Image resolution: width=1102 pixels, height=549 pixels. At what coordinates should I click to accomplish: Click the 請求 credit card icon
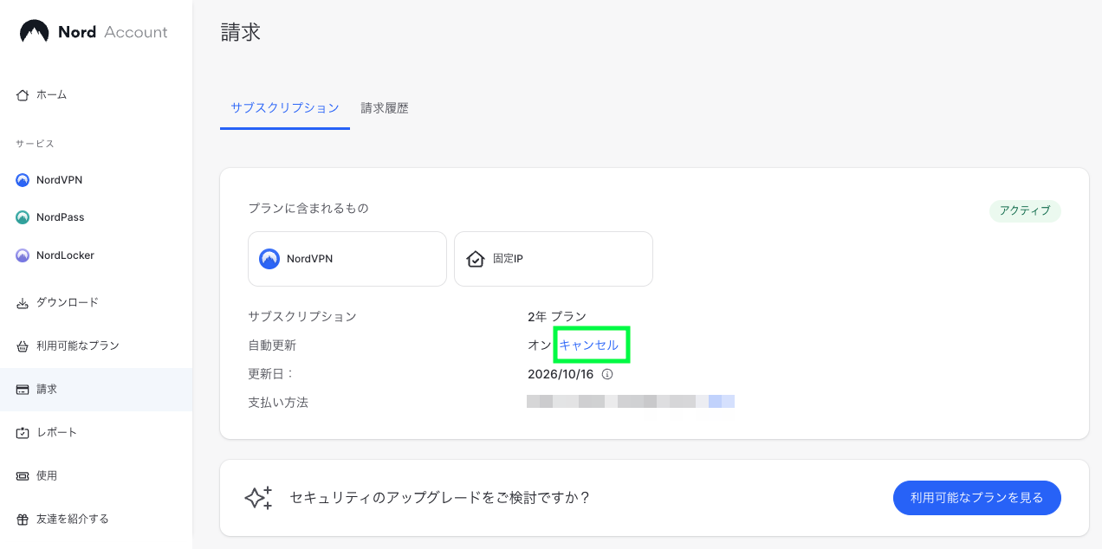click(x=23, y=389)
